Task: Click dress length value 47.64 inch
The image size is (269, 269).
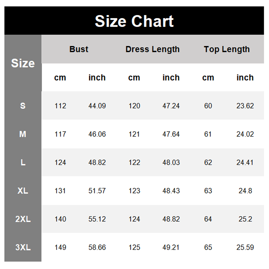Action: pyautogui.click(x=171, y=134)
